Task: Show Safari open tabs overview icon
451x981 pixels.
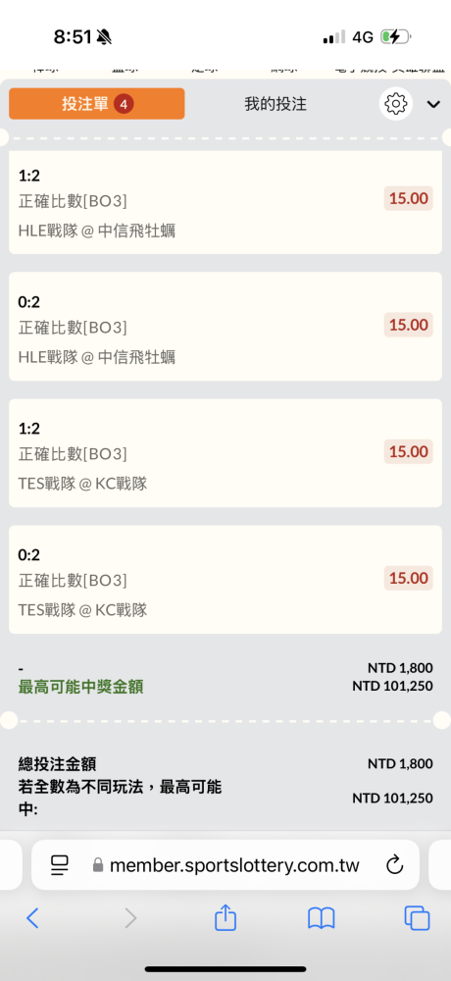Action: tap(418, 918)
